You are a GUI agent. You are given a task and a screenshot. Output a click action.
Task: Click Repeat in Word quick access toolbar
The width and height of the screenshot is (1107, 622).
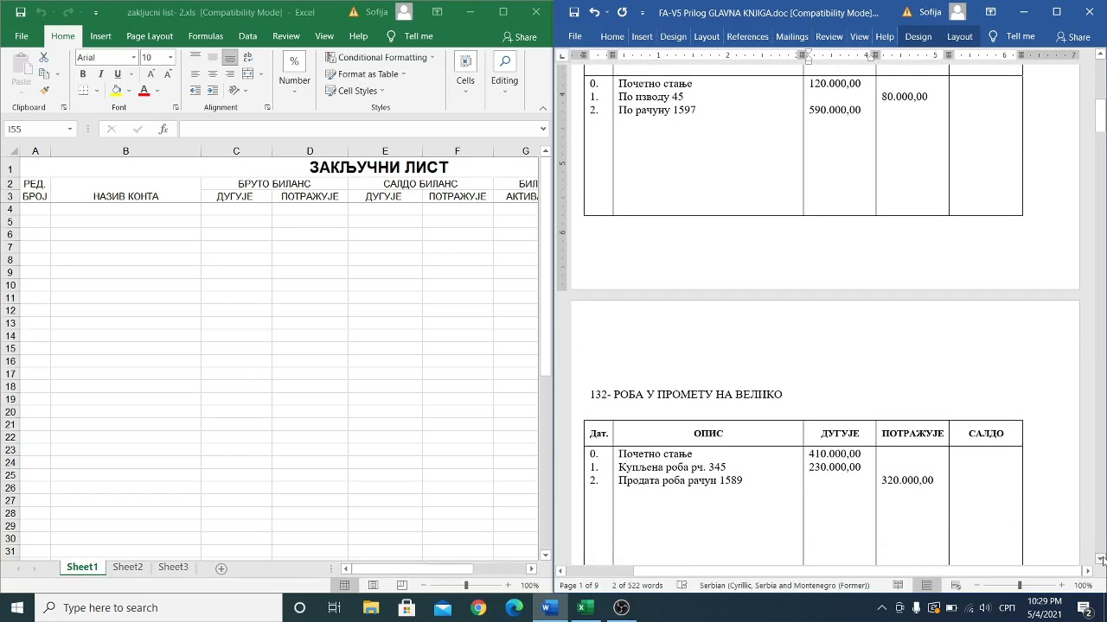pyautogui.click(x=622, y=12)
